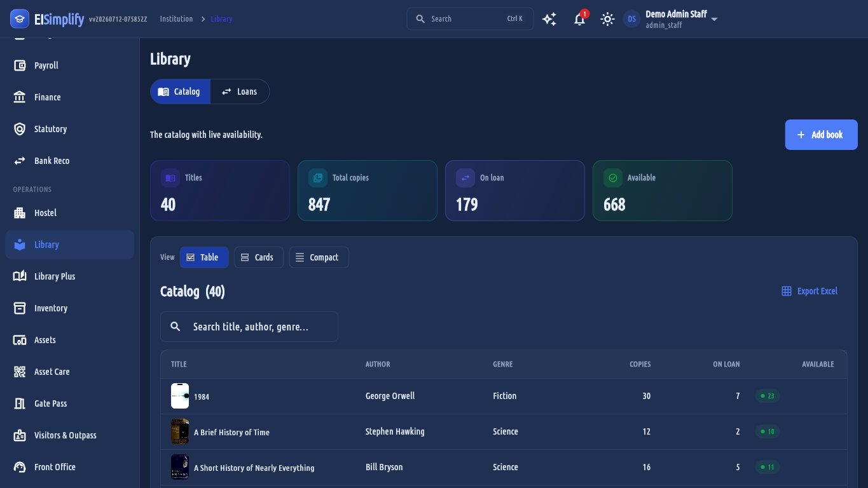
Task: Click the catalog search field
Action: [249, 327]
